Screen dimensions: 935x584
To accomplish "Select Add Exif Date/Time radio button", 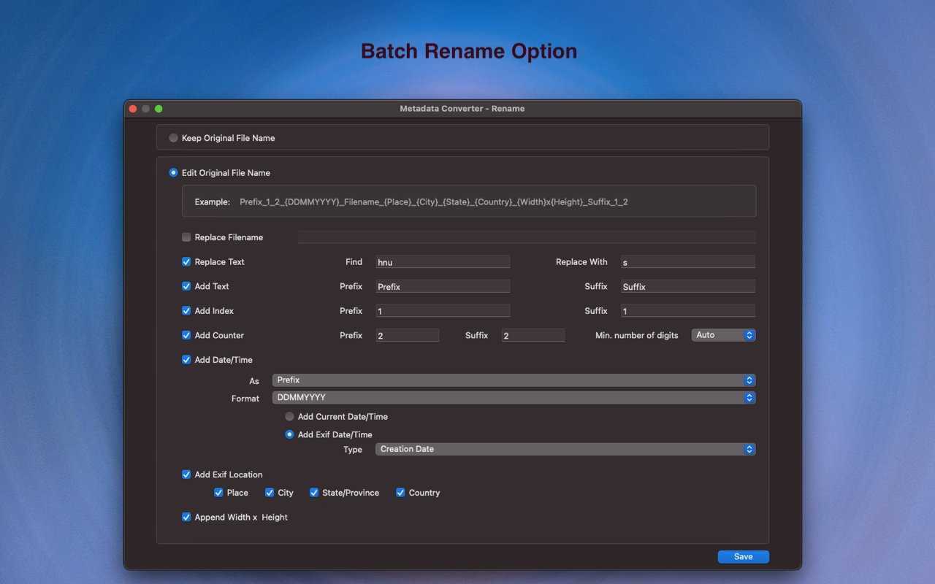I will pos(290,434).
